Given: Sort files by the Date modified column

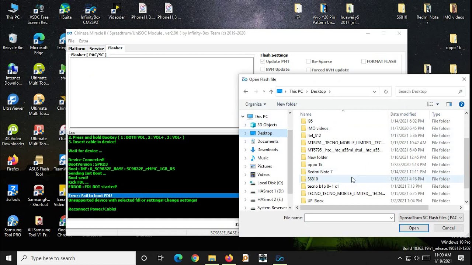Looking at the screenshot, I should [409, 114].
